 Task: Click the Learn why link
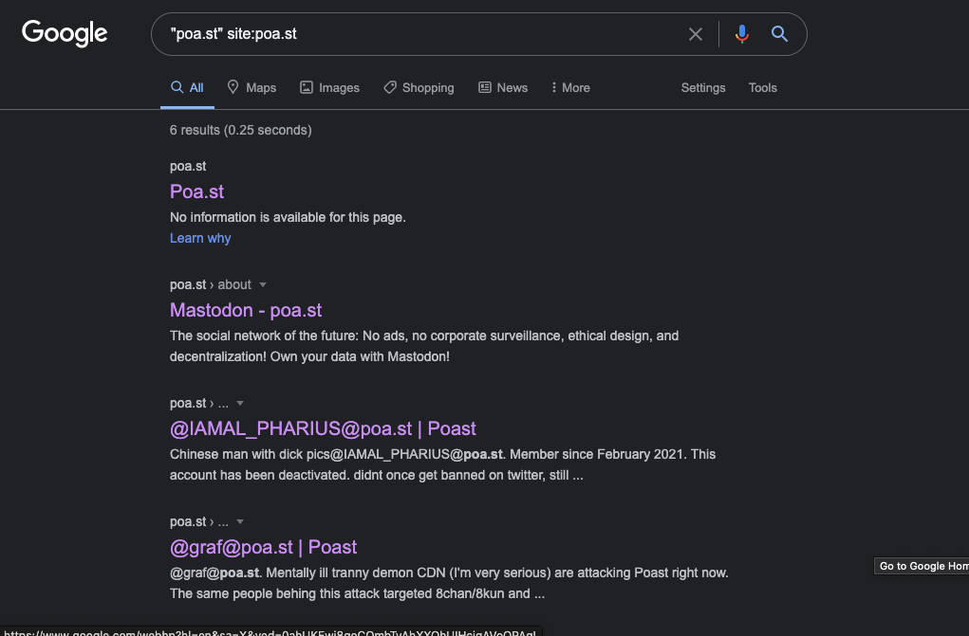pyautogui.click(x=200, y=238)
